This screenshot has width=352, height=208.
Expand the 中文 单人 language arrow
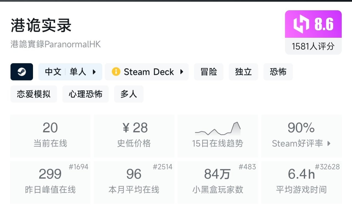click(x=94, y=72)
